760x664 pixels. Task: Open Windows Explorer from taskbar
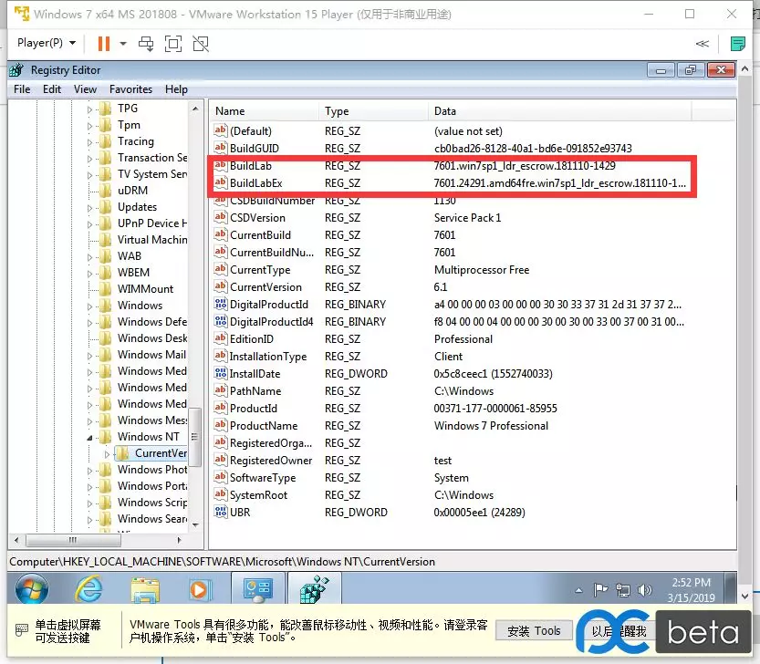pyautogui.click(x=145, y=589)
